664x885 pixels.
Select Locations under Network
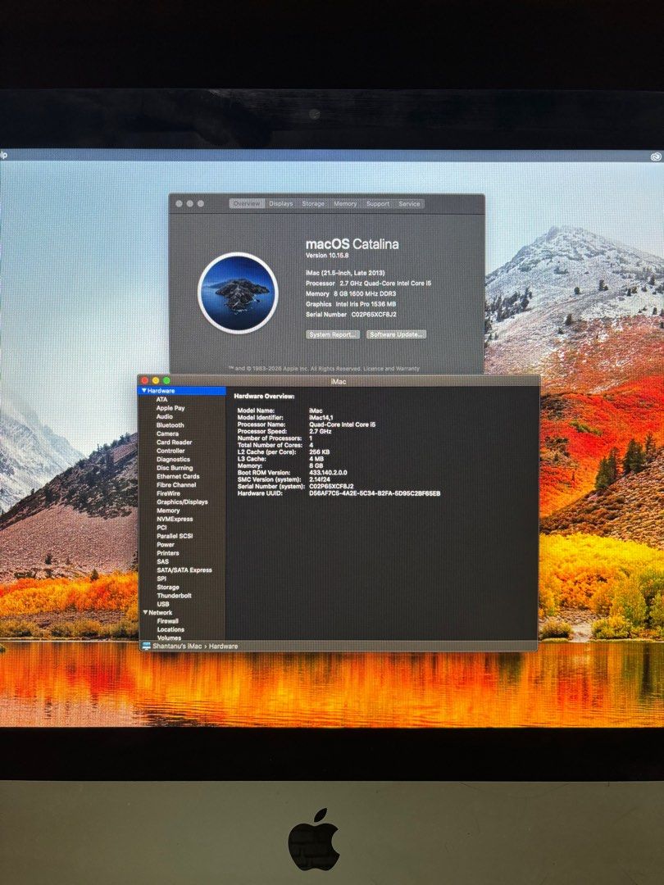pyautogui.click(x=171, y=629)
